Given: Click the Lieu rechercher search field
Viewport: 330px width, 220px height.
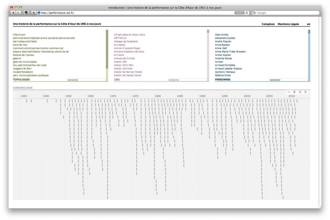Looking at the screenshot, I should (187, 80).
